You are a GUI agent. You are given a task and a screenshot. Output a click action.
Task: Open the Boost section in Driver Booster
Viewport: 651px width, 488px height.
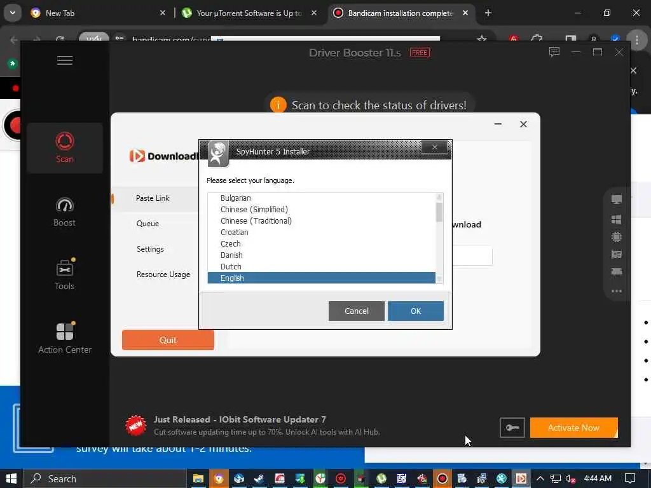64,212
